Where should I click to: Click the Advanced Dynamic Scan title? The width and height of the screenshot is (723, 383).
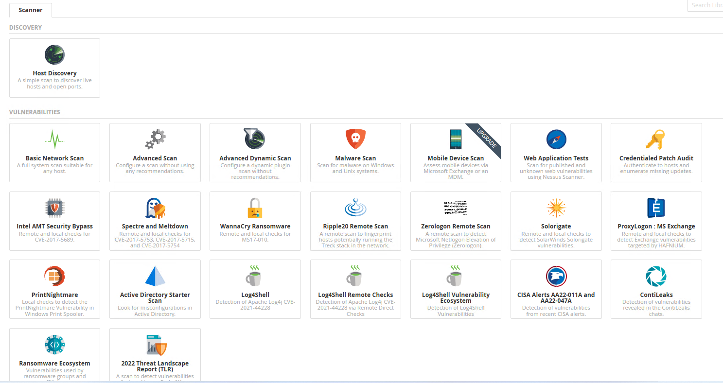tap(255, 158)
